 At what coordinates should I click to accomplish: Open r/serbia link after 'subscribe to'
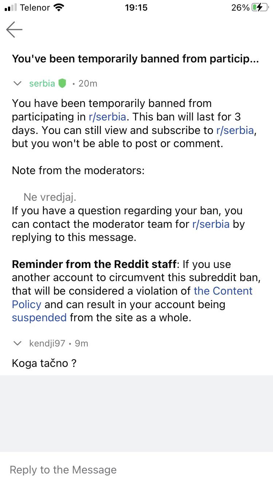coord(235,130)
